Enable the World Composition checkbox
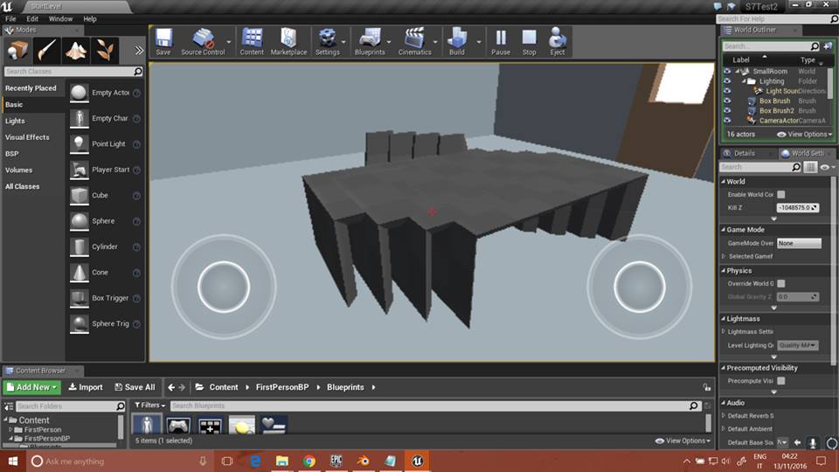The width and height of the screenshot is (839, 472). coord(781,194)
